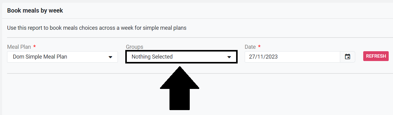Click the red asterisk beside Meal Plan
The width and height of the screenshot is (393, 115).
(x=34, y=47)
